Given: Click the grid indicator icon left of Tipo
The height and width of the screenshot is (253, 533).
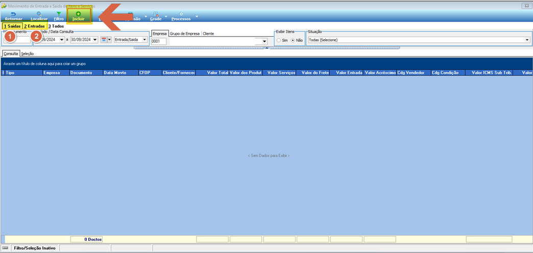Looking at the screenshot, I should [3, 73].
